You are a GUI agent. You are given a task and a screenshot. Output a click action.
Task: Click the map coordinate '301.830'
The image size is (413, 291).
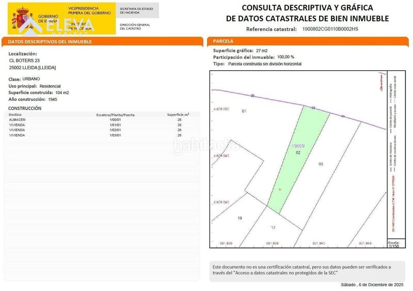tap(226, 243)
